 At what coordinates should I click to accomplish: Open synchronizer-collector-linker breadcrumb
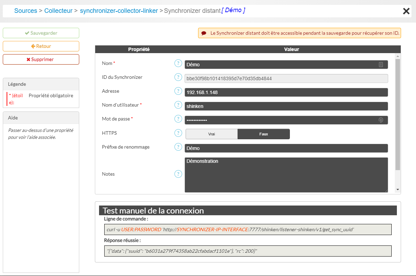119,11
